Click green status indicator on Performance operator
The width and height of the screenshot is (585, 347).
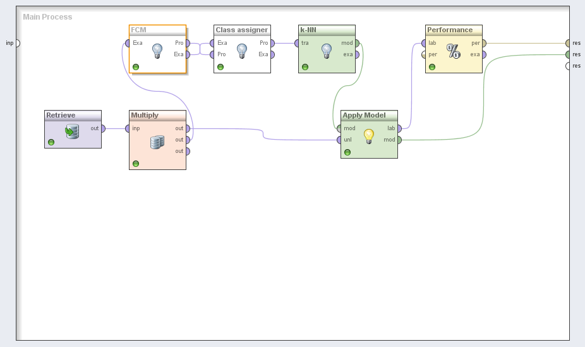point(432,67)
